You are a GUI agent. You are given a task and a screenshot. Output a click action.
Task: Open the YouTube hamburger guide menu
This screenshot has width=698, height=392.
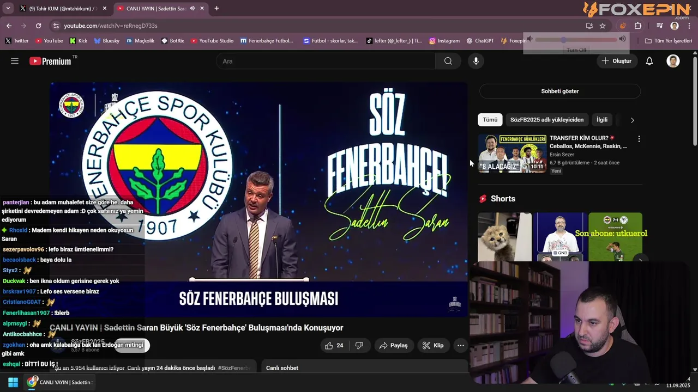[x=15, y=61]
